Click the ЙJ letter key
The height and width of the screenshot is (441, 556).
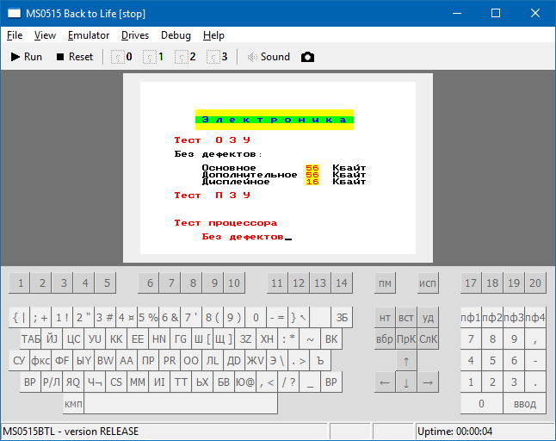pos(52,339)
